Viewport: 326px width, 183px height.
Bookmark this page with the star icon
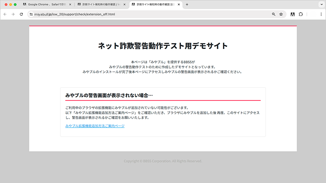(x=281, y=14)
